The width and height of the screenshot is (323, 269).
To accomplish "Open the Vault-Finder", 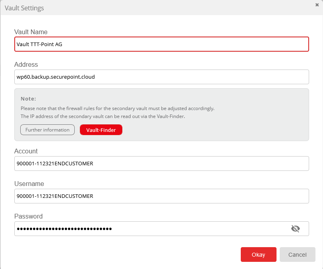I will click(x=101, y=130).
